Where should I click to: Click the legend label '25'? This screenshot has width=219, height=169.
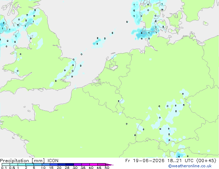[x=67, y=168]
